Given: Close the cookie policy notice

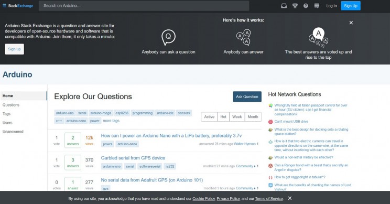Looking at the screenshot, I should 290,198.
